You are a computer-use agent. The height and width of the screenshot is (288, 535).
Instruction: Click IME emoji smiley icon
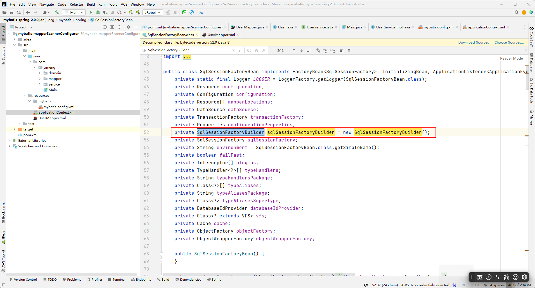click(x=516, y=277)
